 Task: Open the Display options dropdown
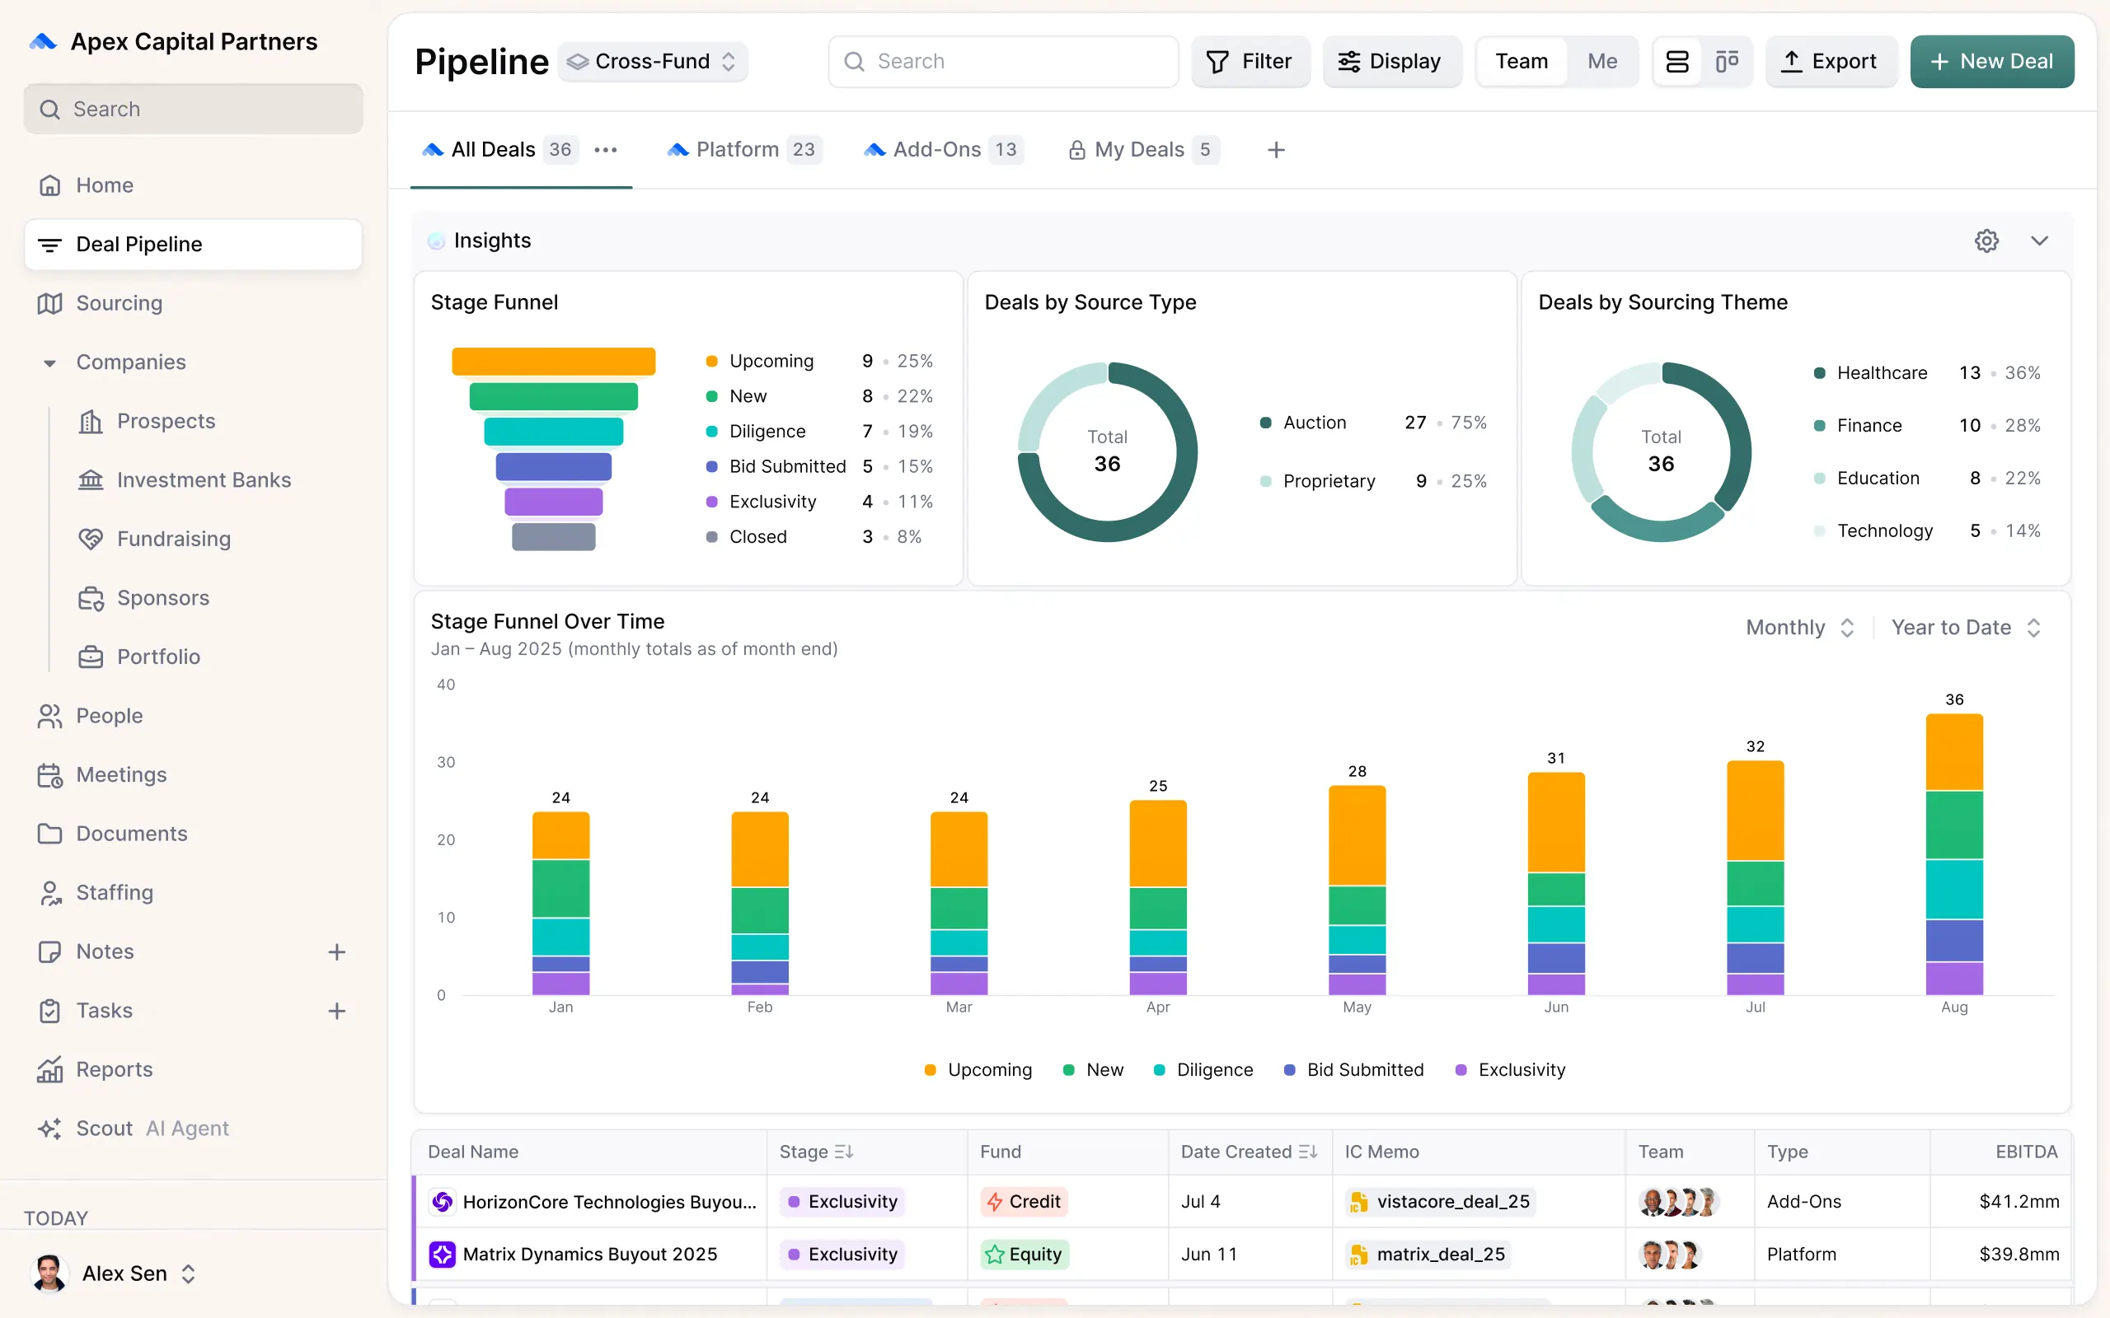point(1391,61)
